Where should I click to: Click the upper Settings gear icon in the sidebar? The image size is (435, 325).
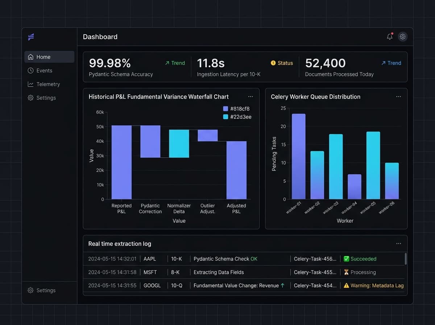pos(31,98)
